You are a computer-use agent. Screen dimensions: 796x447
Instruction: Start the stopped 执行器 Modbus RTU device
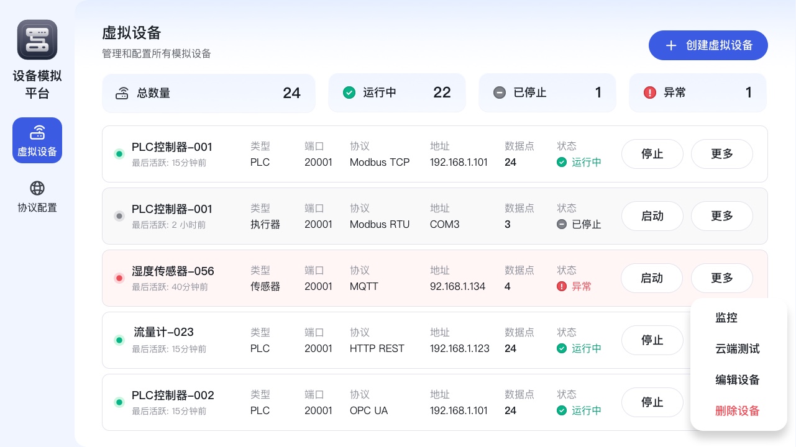652,216
